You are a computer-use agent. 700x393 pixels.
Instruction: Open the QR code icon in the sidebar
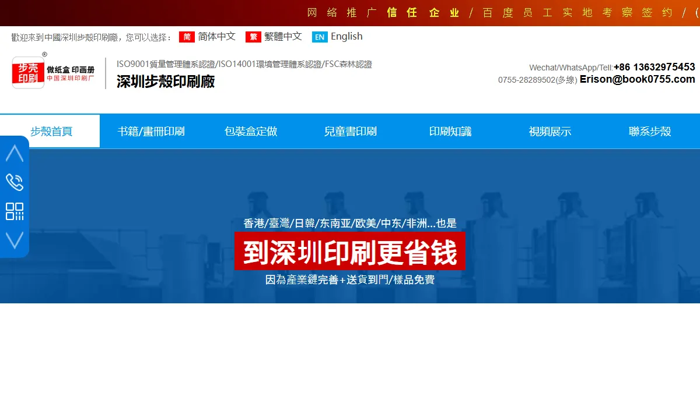pyautogui.click(x=15, y=211)
